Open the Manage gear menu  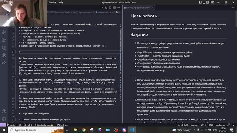tap(4, 119)
